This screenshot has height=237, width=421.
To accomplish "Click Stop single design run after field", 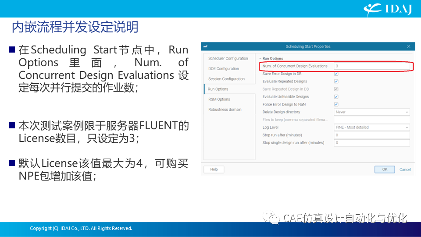I will (372, 143).
